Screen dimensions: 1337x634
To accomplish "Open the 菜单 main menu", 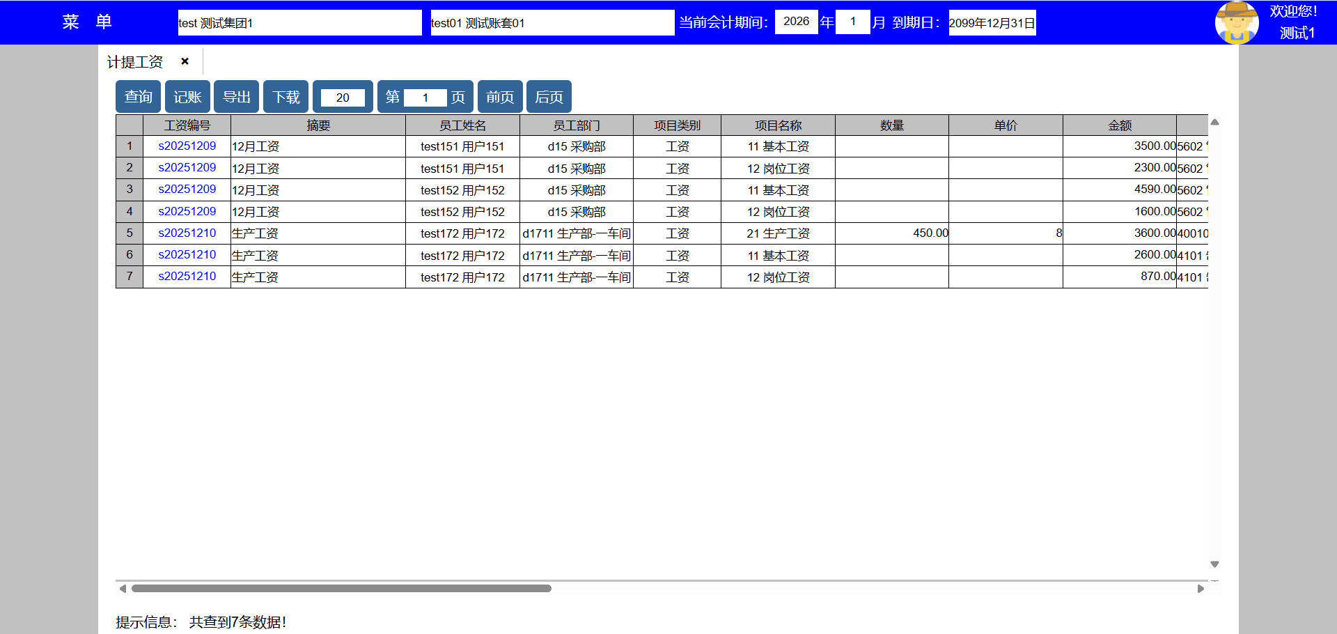I will click(x=86, y=22).
